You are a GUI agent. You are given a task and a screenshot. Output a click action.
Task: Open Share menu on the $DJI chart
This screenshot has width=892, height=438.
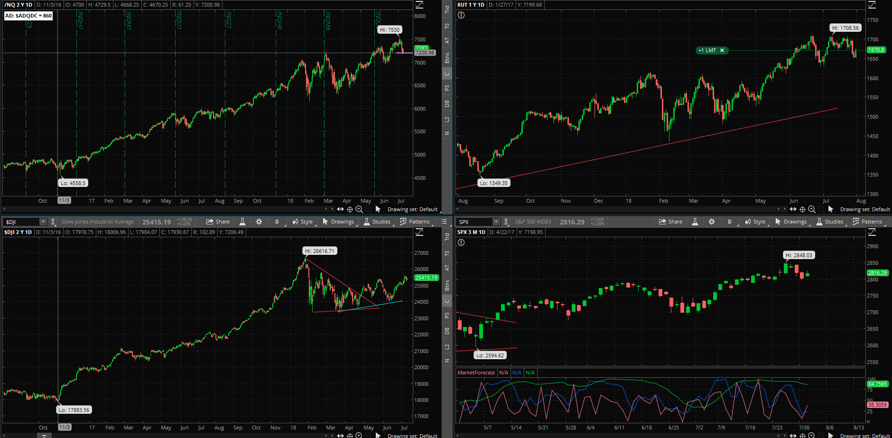coord(218,222)
